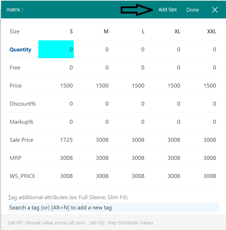Click the Free cell under size XL

click(164, 67)
